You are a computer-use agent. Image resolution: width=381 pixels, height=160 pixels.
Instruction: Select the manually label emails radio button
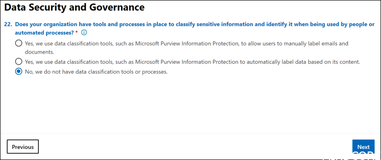(19, 43)
